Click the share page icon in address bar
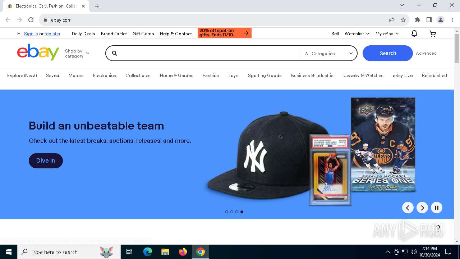The image size is (460, 259). [x=392, y=20]
